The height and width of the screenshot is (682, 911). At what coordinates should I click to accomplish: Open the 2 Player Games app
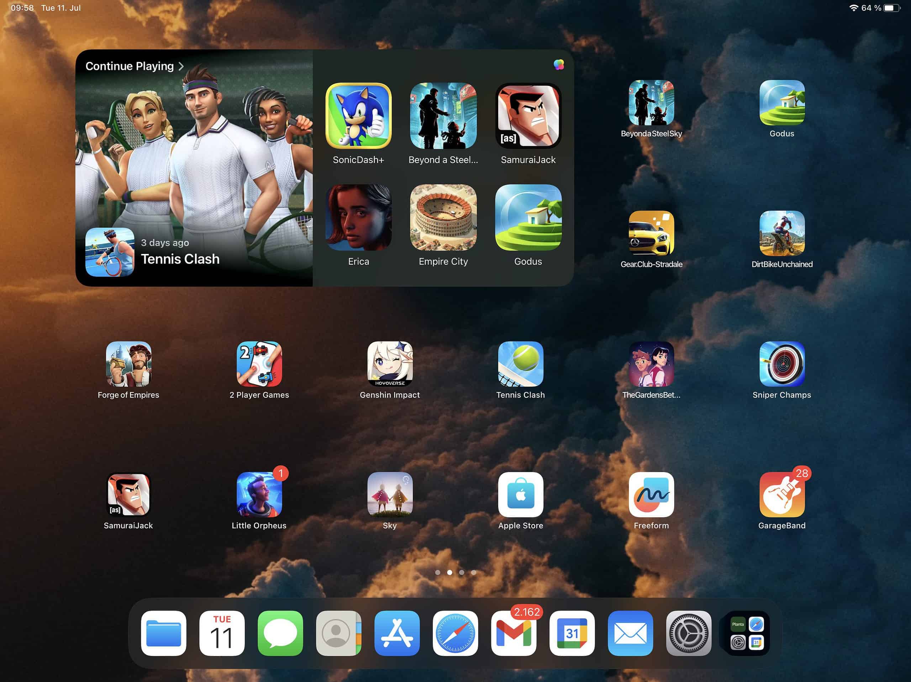point(259,364)
